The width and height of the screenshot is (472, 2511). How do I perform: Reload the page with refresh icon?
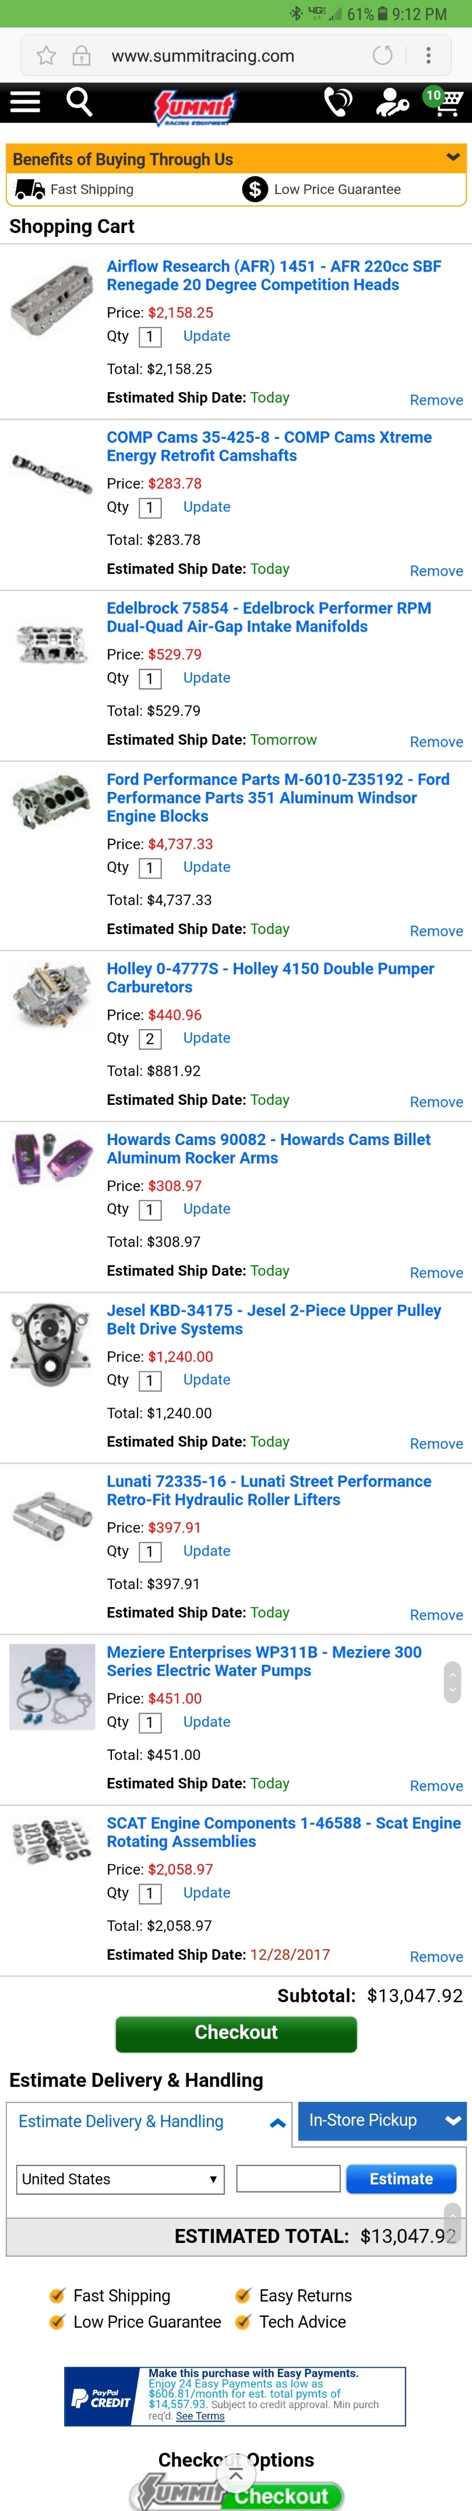[382, 55]
